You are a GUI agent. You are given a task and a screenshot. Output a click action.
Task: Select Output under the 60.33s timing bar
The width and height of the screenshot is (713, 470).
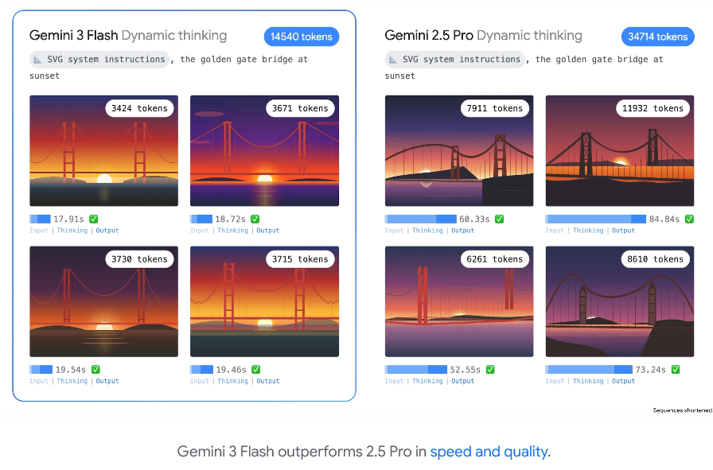[462, 231]
